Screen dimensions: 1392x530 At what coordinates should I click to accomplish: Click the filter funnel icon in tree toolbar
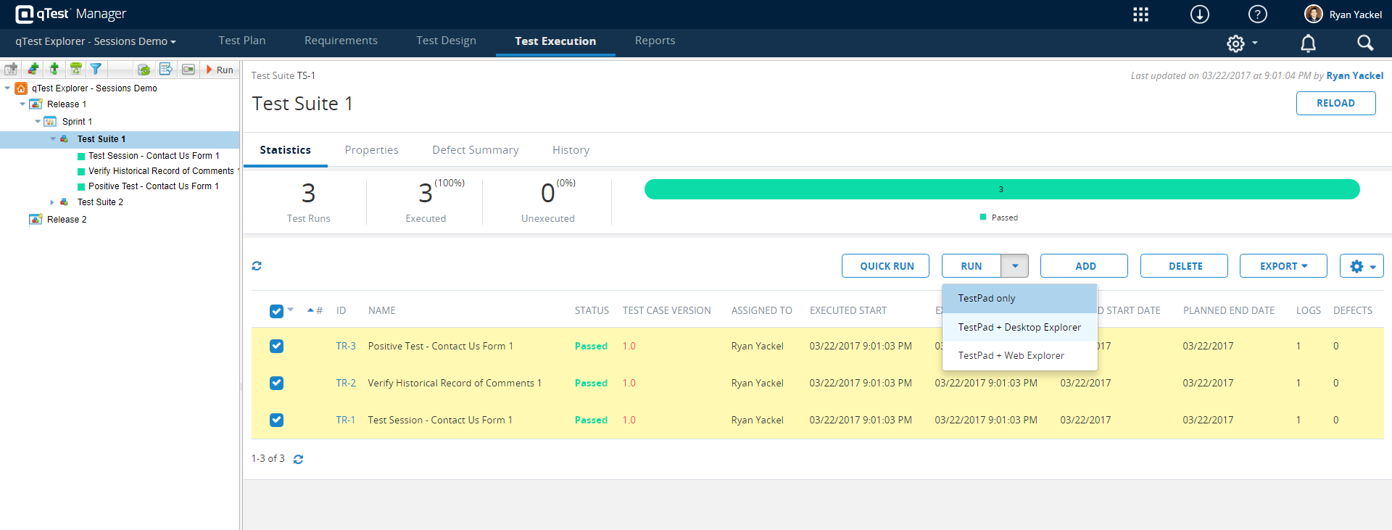pos(96,70)
